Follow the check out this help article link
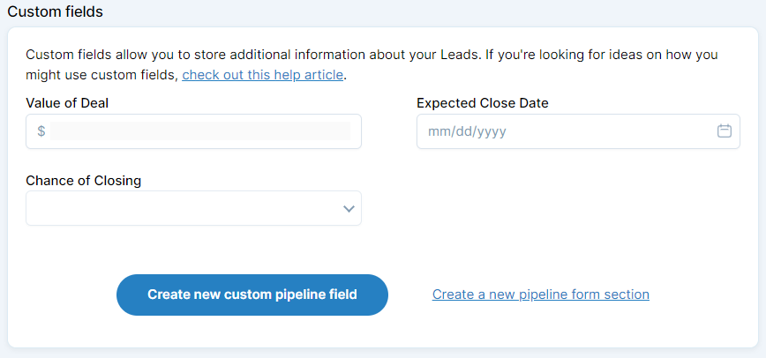This screenshot has height=358, width=766. click(262, 75)
